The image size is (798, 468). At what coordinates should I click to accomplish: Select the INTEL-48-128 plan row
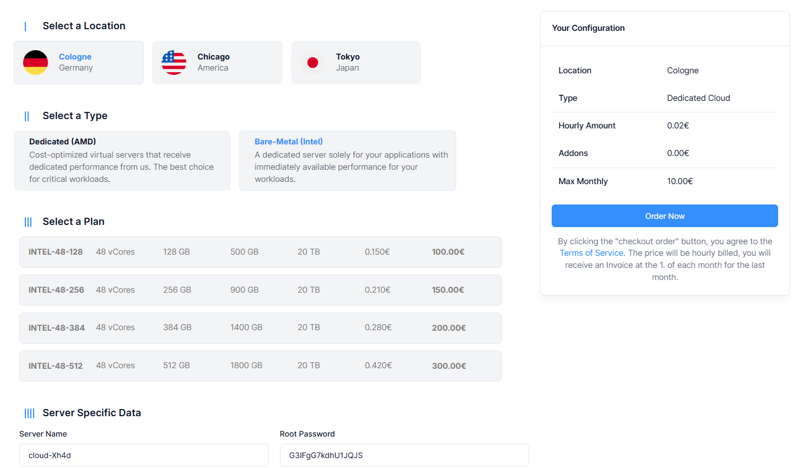pos(260,252)
